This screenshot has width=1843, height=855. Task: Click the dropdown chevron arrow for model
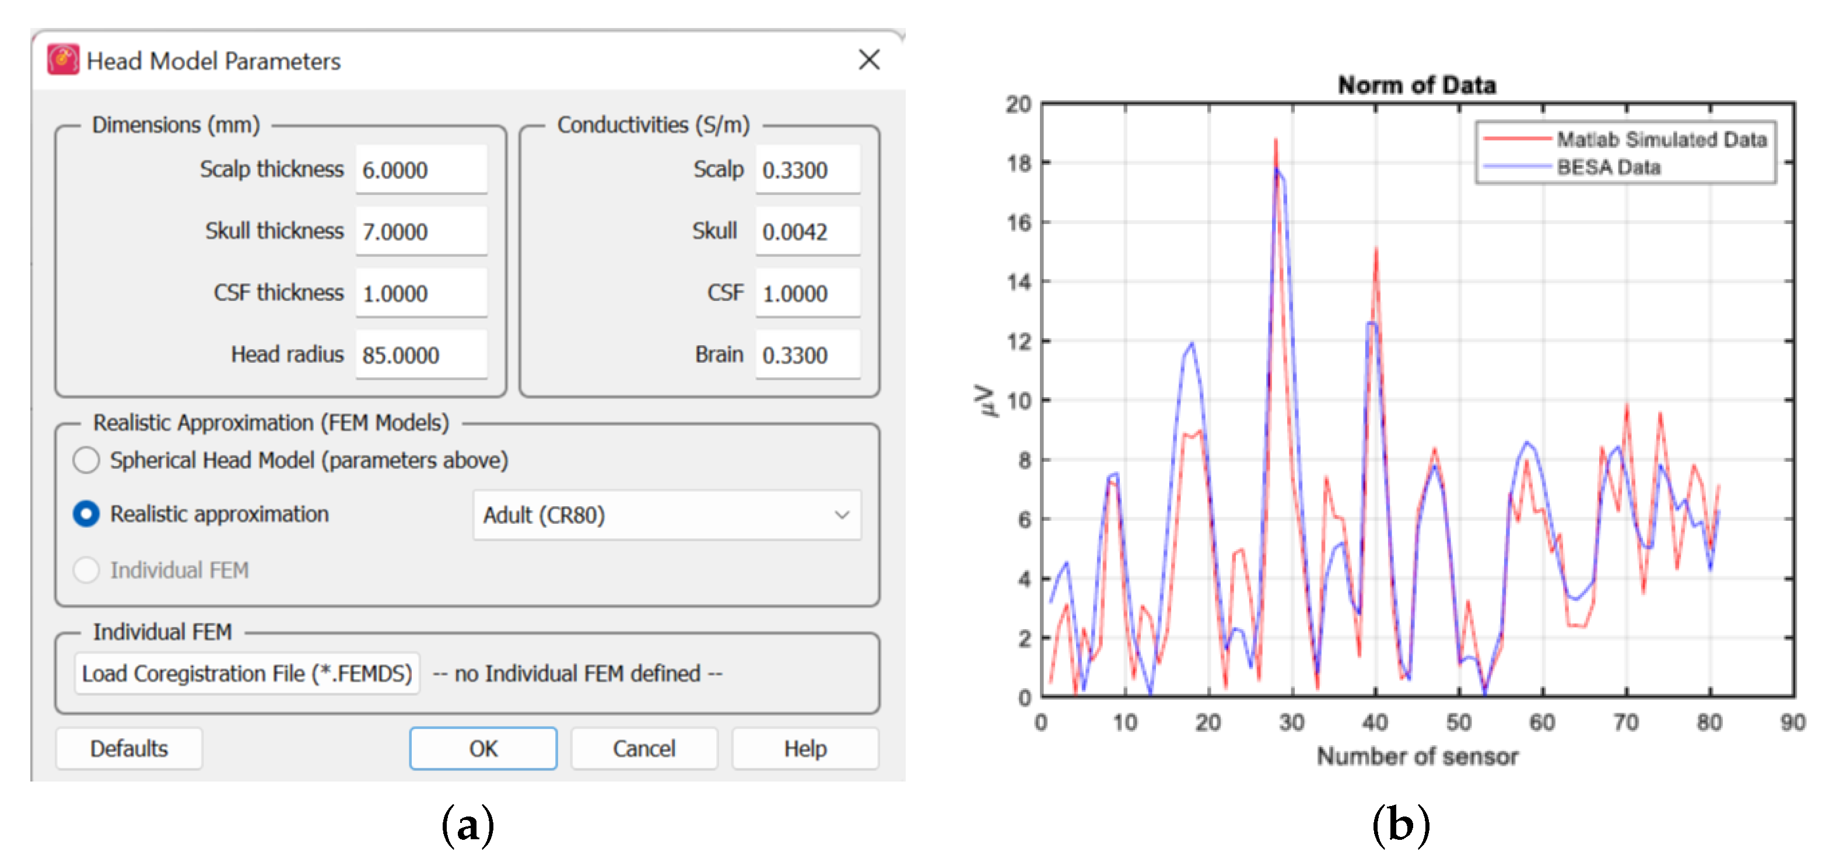[842, 515]
